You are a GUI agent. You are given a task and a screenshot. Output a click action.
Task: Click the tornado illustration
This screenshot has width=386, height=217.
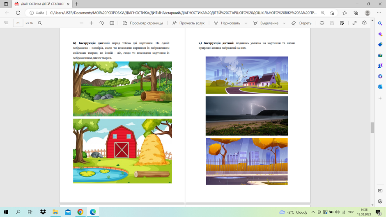point(247,75)
